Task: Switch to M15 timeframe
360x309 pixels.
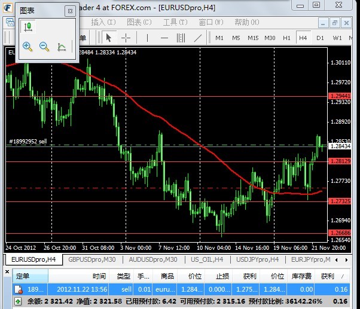Action: point(253,38)
